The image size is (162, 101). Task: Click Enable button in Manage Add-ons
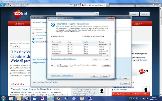125,79
